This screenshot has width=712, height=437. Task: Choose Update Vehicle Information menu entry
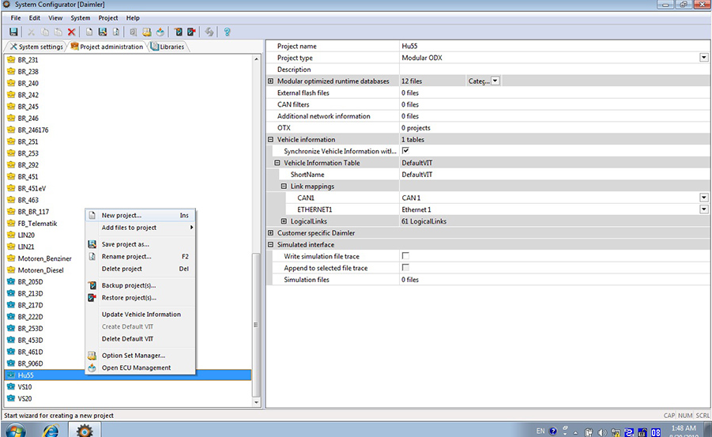point(141,315)
